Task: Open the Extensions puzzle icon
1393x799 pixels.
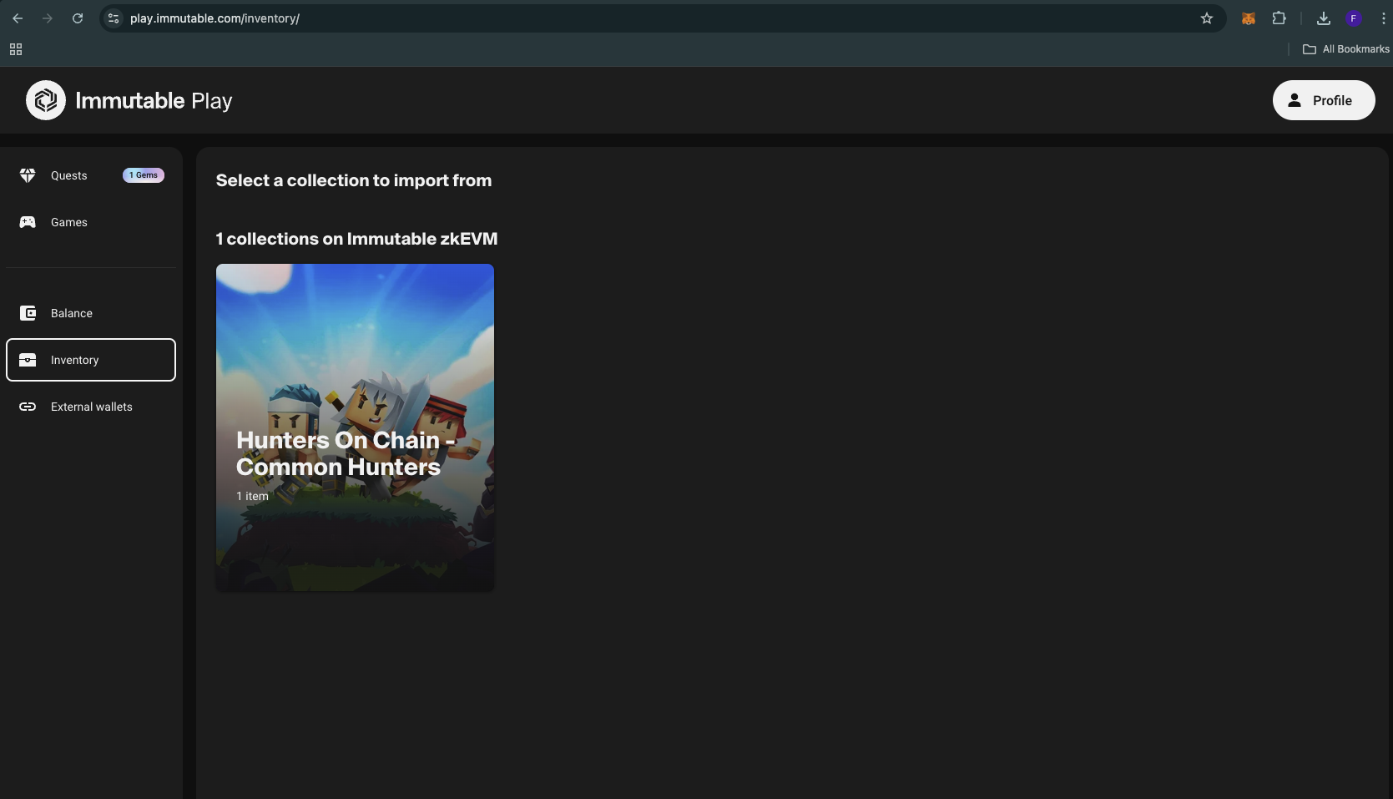Action: click(x=1279, y=18)
